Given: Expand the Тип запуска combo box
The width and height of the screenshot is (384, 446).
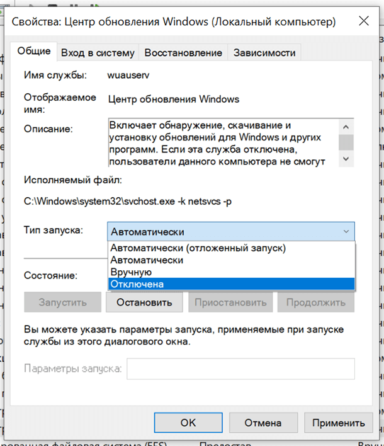Looking at the screenshot, I should coord(231,232).
